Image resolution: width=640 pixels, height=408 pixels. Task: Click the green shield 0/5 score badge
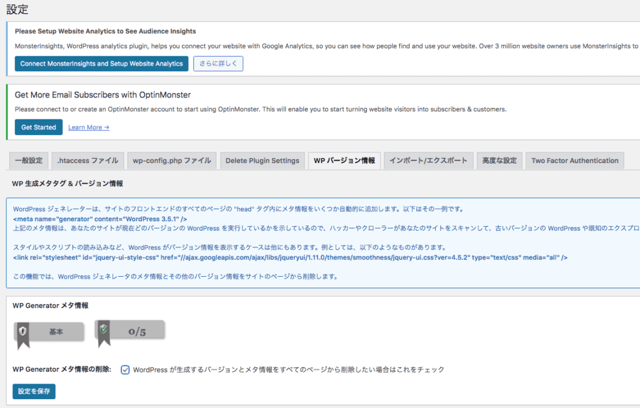(130, 332)
